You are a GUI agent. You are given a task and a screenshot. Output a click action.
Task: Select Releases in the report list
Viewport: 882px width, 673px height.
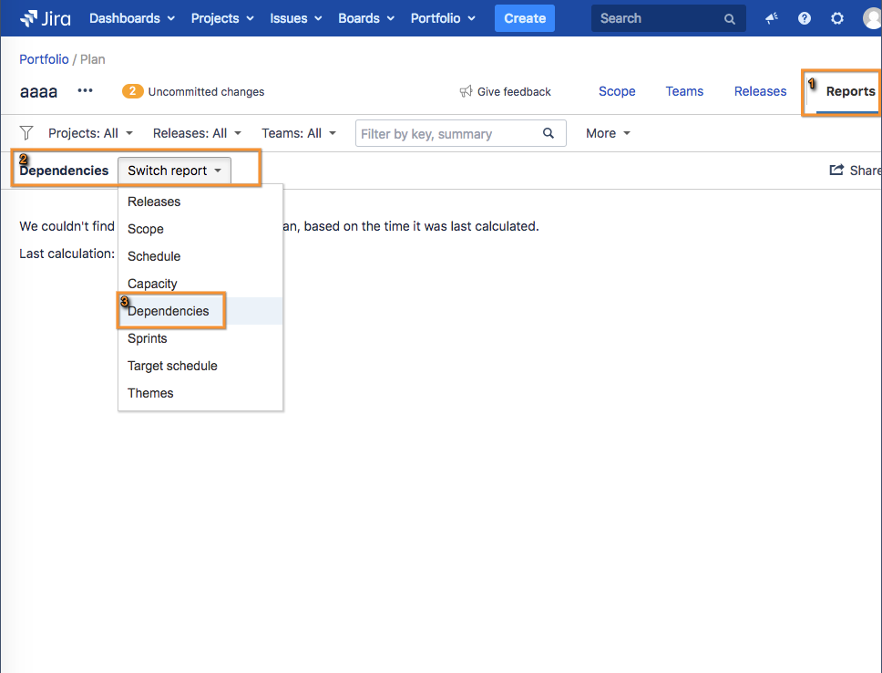click(x=200, y=202)
